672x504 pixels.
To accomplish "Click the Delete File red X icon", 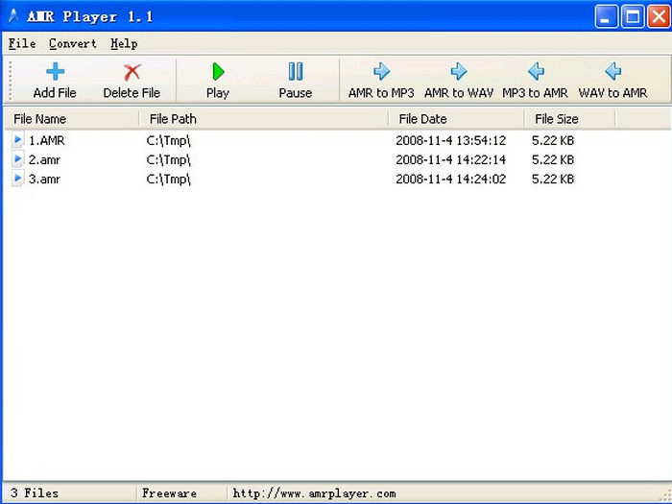I will tap(132, 72).
